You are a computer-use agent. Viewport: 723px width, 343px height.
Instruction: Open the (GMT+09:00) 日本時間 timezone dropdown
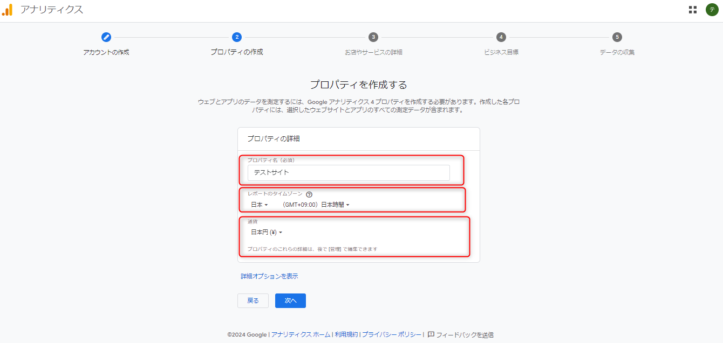click(316, 205)
